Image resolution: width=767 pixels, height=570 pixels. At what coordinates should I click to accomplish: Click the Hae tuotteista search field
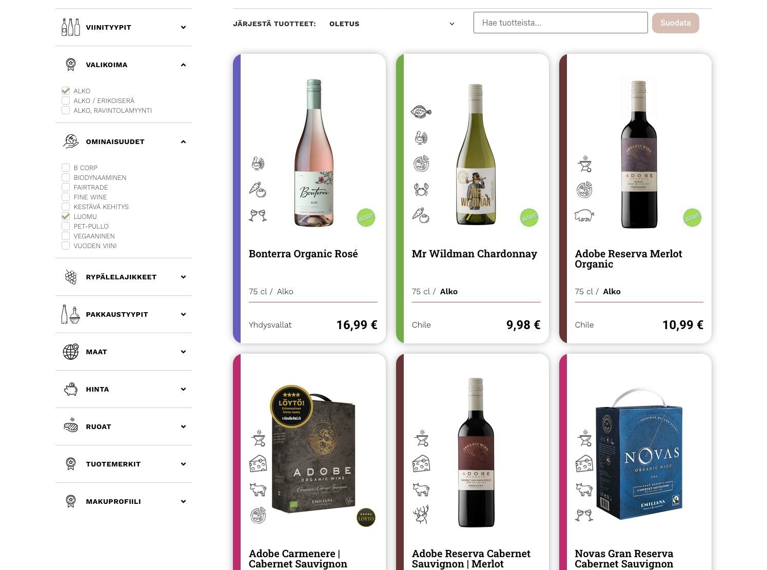[560, 23]
